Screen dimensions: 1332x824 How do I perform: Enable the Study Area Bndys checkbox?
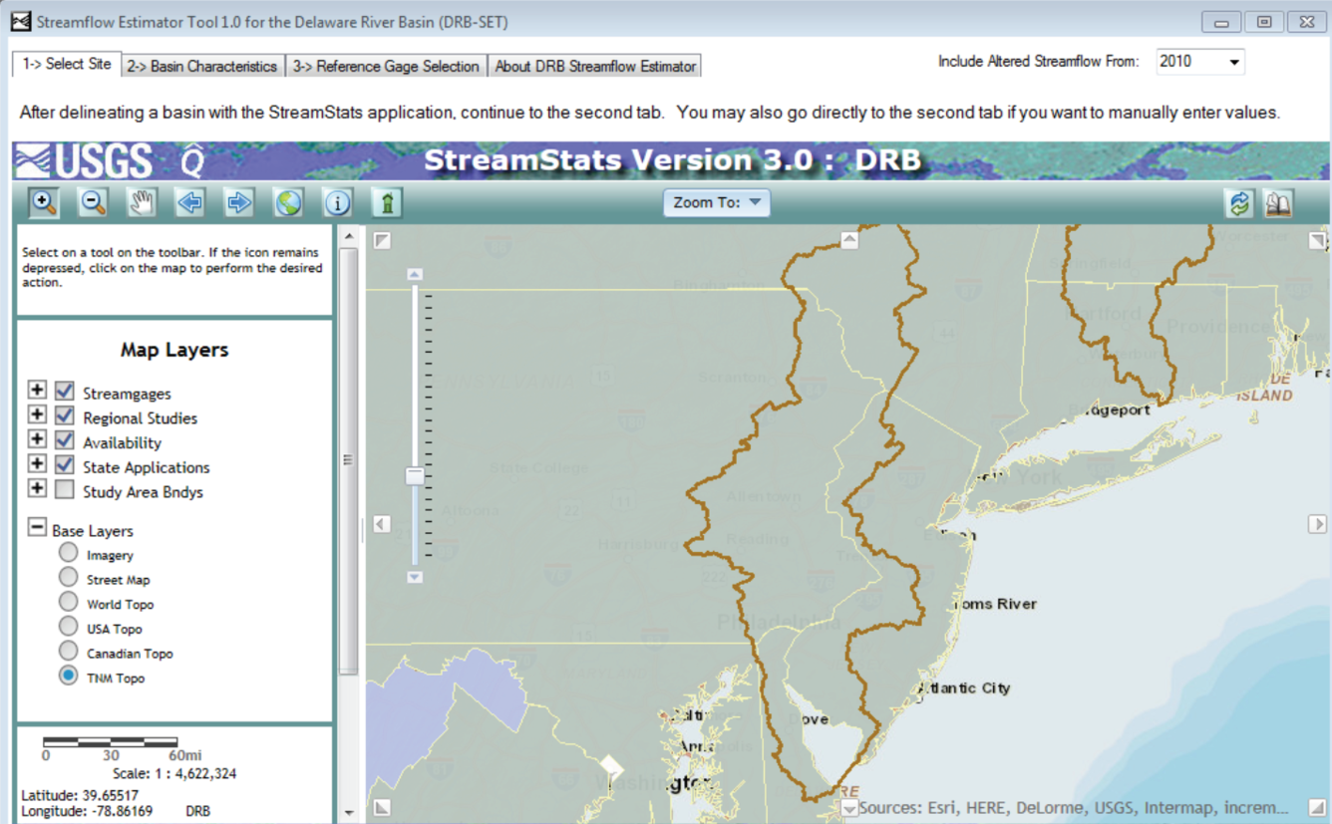click(65, 489)
